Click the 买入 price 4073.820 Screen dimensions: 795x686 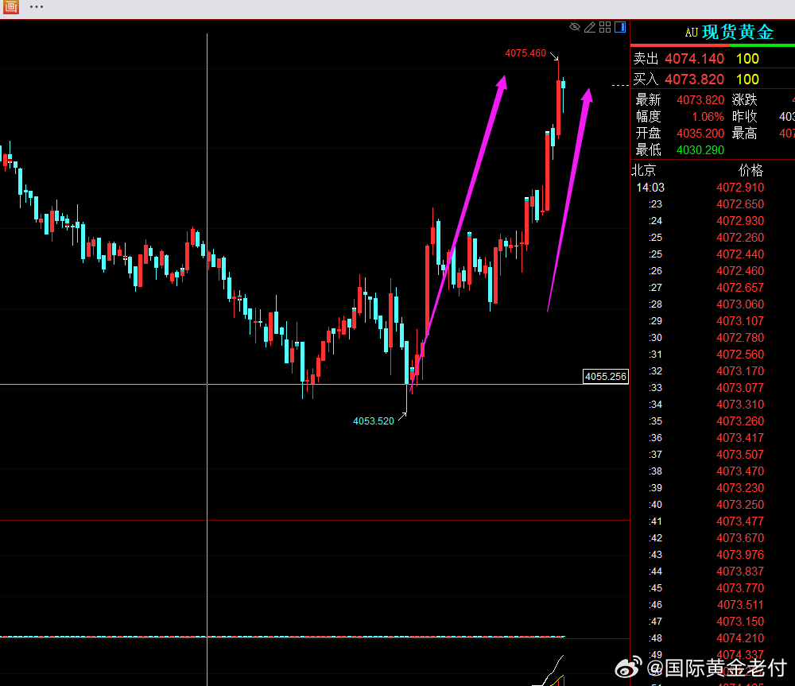tap(694, 79)
